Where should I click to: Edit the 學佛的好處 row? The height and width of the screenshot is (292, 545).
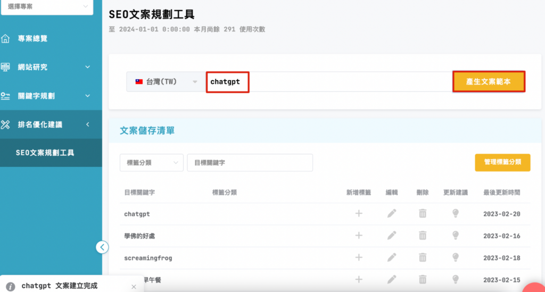[x=392, y=236]
